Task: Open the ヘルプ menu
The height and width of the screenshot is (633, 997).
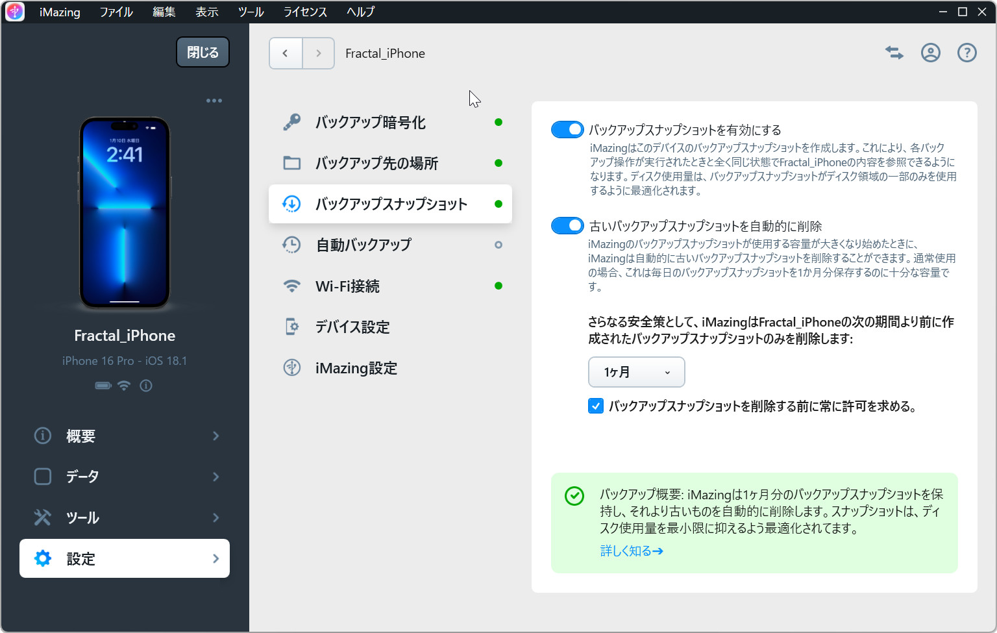Action: coord(360,12)
